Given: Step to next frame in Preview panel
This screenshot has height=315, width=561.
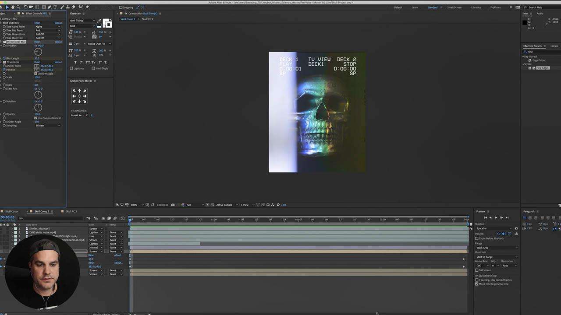Looking at the screenshot, I should click(501, 217).
